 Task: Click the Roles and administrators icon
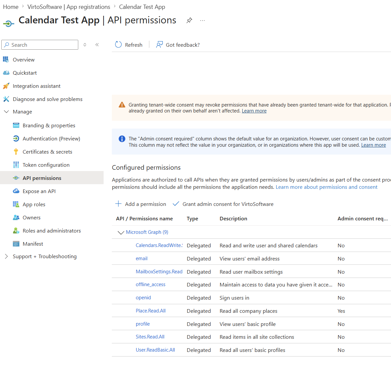16,231
